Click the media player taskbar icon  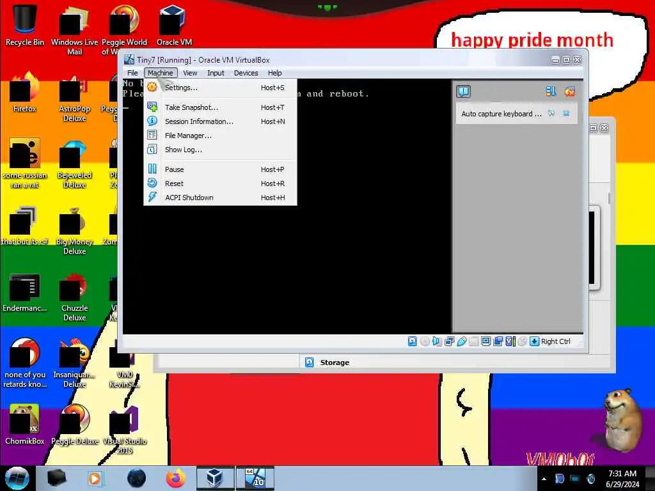pyautogui.click(x=95, y=478)
